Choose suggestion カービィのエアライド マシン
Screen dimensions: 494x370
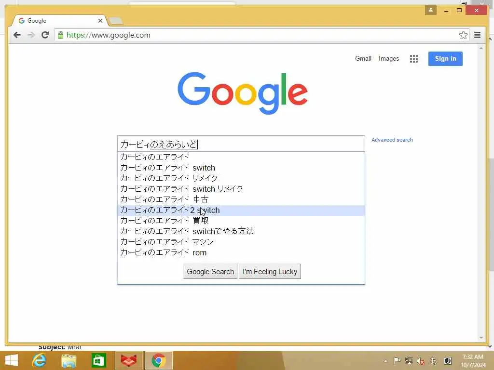tap(241, 242)
